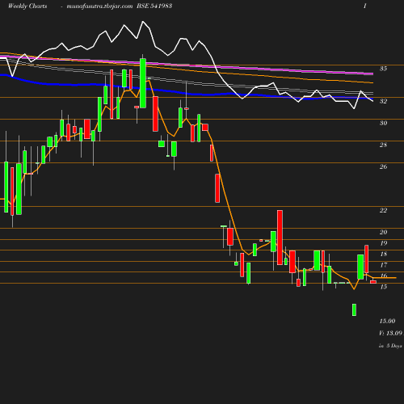This screenshot has height=404, width=404.
Task: Click the price axis label '22'
Action: click(383, 210)
